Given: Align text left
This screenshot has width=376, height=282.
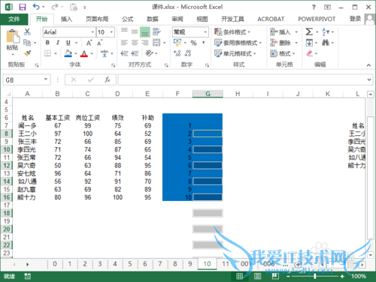Looking at the screenshot, I should click(x=124, y=43).
